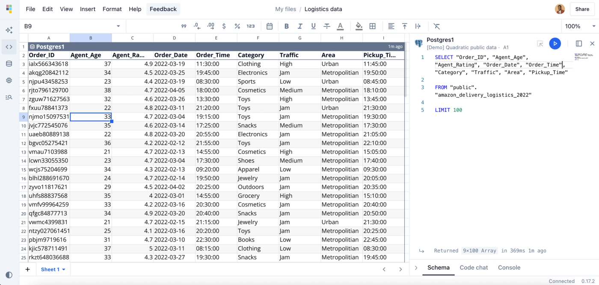Open the cell borders menu
Viewport: 599px width, 285px height.
pyautogui.click(x=373, y=26)
